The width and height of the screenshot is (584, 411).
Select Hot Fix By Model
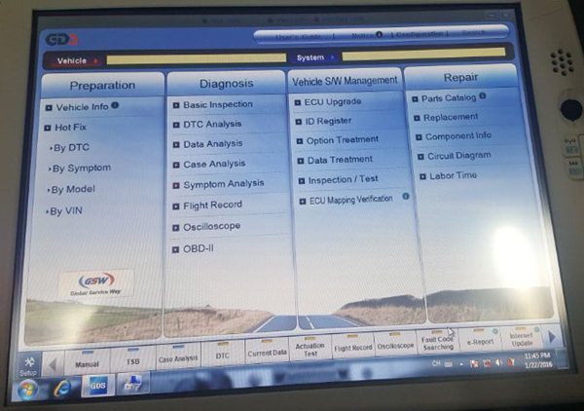click(73, 190)
